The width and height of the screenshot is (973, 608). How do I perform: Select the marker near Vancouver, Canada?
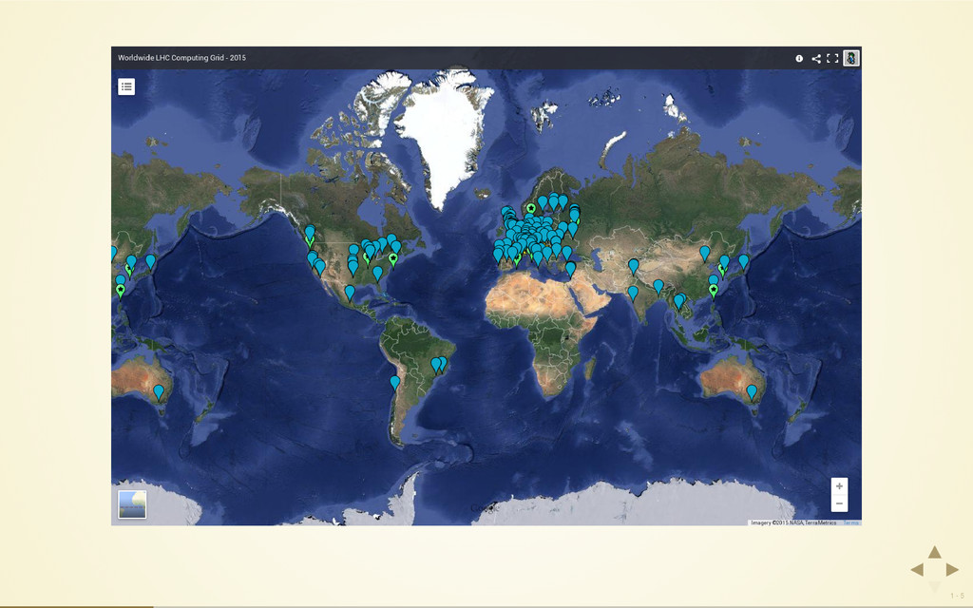tap(310, 234)
